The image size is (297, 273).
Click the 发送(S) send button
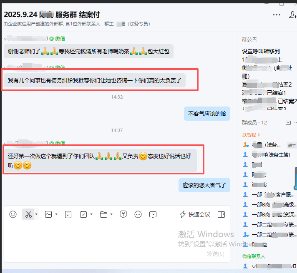point(216,254)
